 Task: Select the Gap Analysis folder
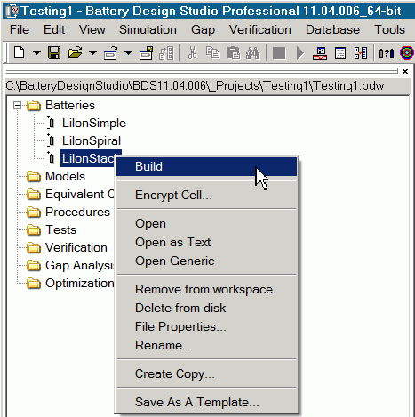pyautogui.click(x=79, y=266)
